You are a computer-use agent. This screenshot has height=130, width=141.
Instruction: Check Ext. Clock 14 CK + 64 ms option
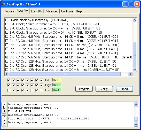pyautogui.click(x=7, y=32)
